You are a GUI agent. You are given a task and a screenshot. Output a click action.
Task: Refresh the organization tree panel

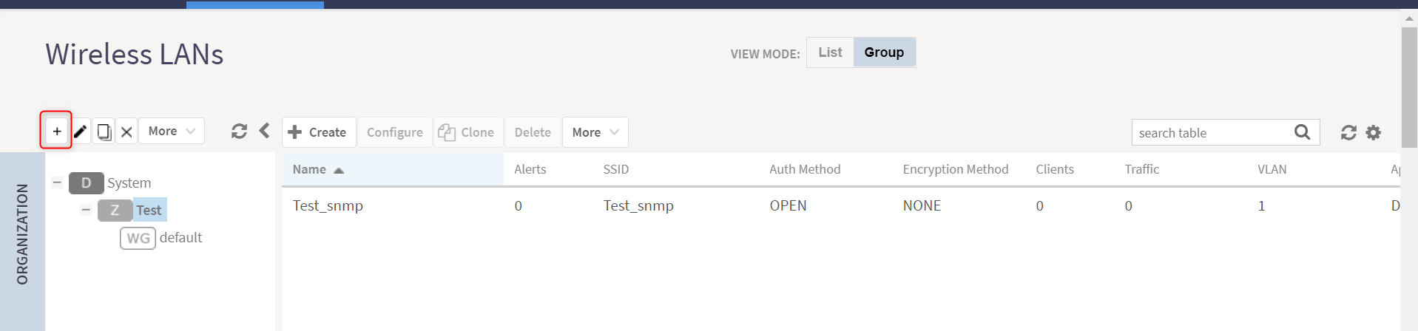click(x=239, y=132)
